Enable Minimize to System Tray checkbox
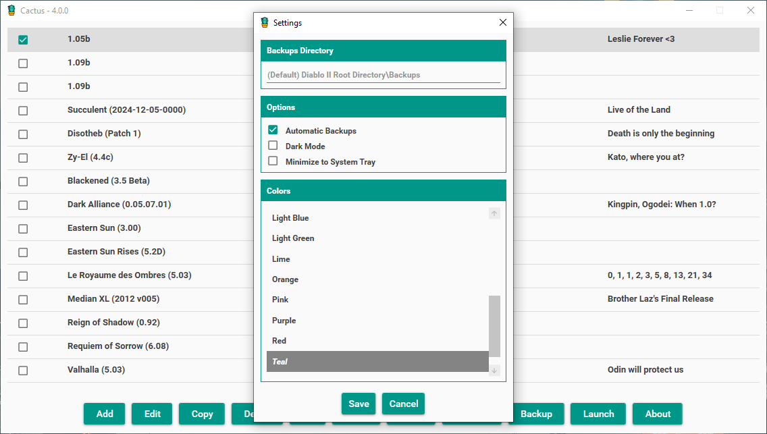The width and height of the screenshot is (767, 434). coord(273,161)
